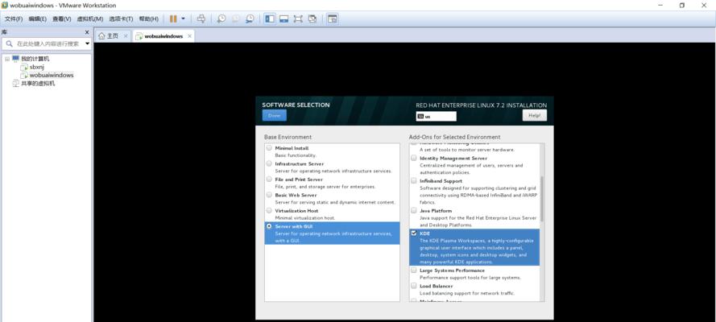The image size is (716, 322).
Task: Switch to Unity mode icon
Action: pyautogui.click(x=312, y=19)
